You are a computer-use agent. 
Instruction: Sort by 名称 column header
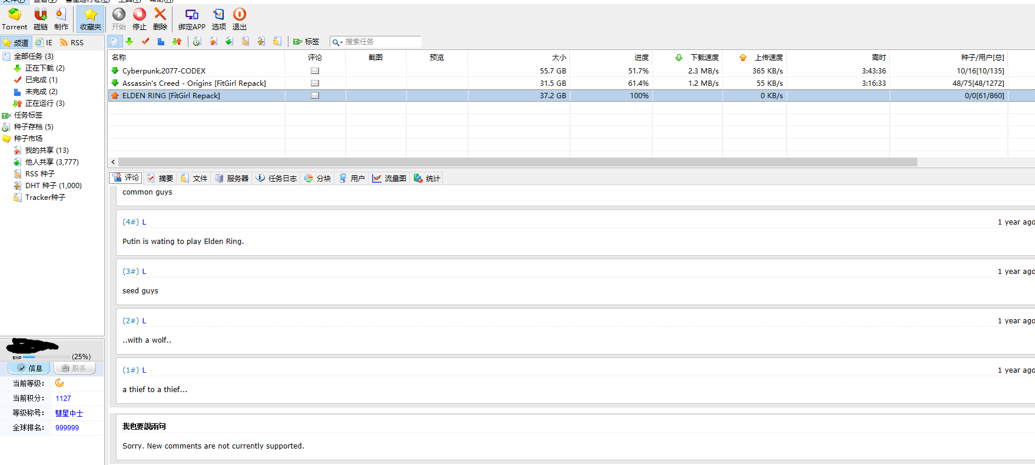click(x=197, y=57)
